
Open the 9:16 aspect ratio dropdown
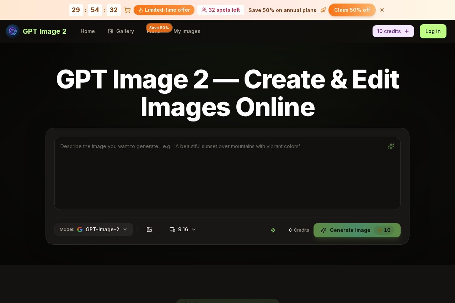[x=183, y=229]
